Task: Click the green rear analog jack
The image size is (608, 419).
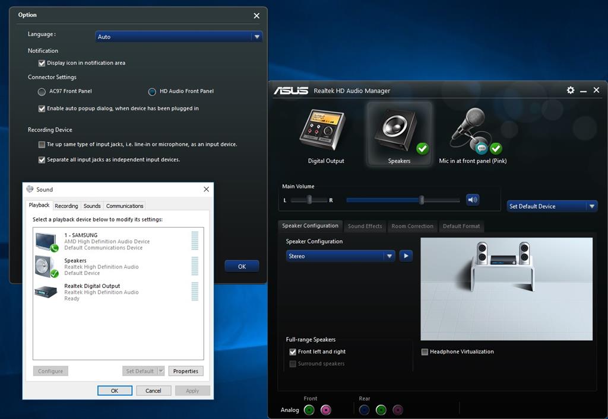Action: tap(381, 410)
